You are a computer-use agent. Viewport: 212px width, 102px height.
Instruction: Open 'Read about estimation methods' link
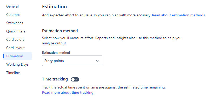coord(178,15)
